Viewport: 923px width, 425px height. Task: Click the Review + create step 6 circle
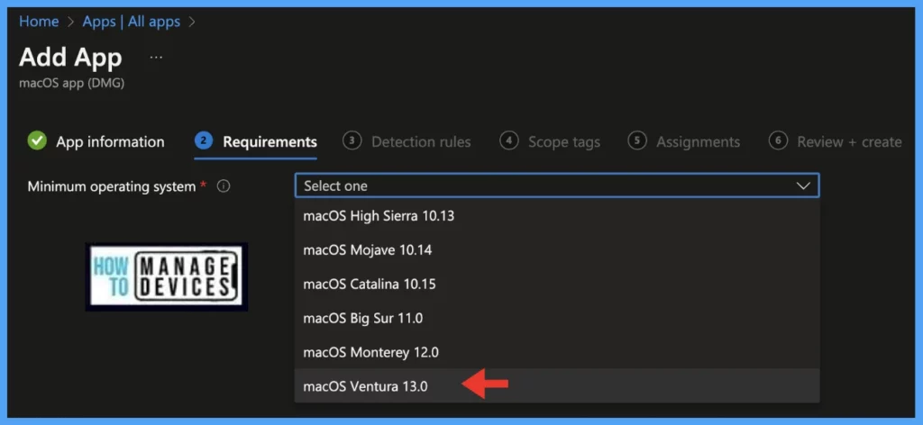click(778, 140)
